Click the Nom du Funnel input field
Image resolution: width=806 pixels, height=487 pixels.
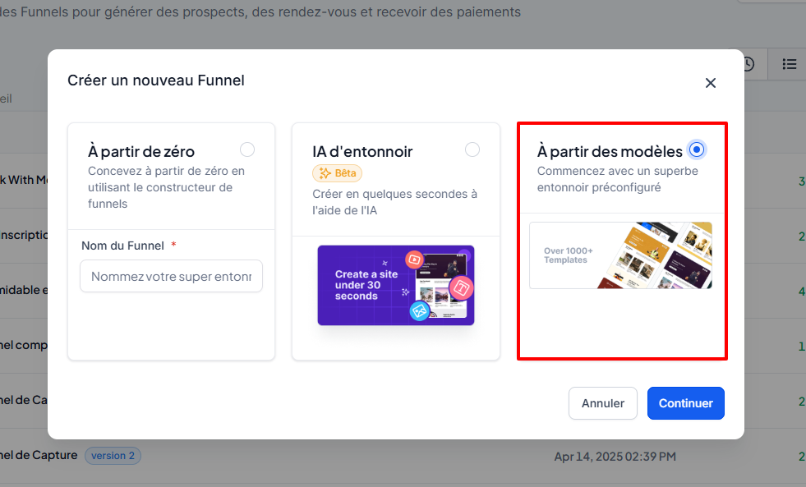point(171,277)
